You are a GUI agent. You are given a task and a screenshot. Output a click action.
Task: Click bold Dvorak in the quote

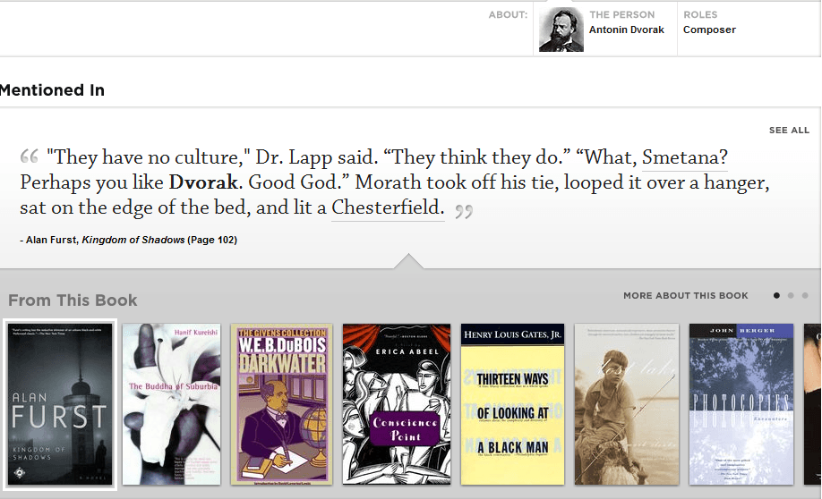(203, 183)
